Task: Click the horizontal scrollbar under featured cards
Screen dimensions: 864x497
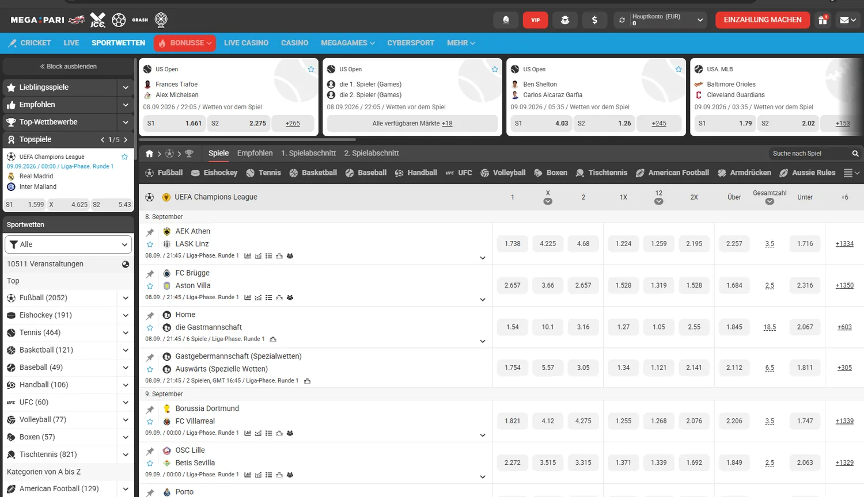Action: (x=248, y=139)
